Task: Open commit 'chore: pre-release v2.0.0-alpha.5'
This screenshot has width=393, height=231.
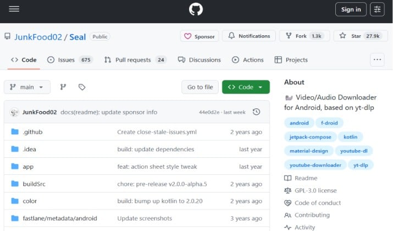Action: point(162,184)
